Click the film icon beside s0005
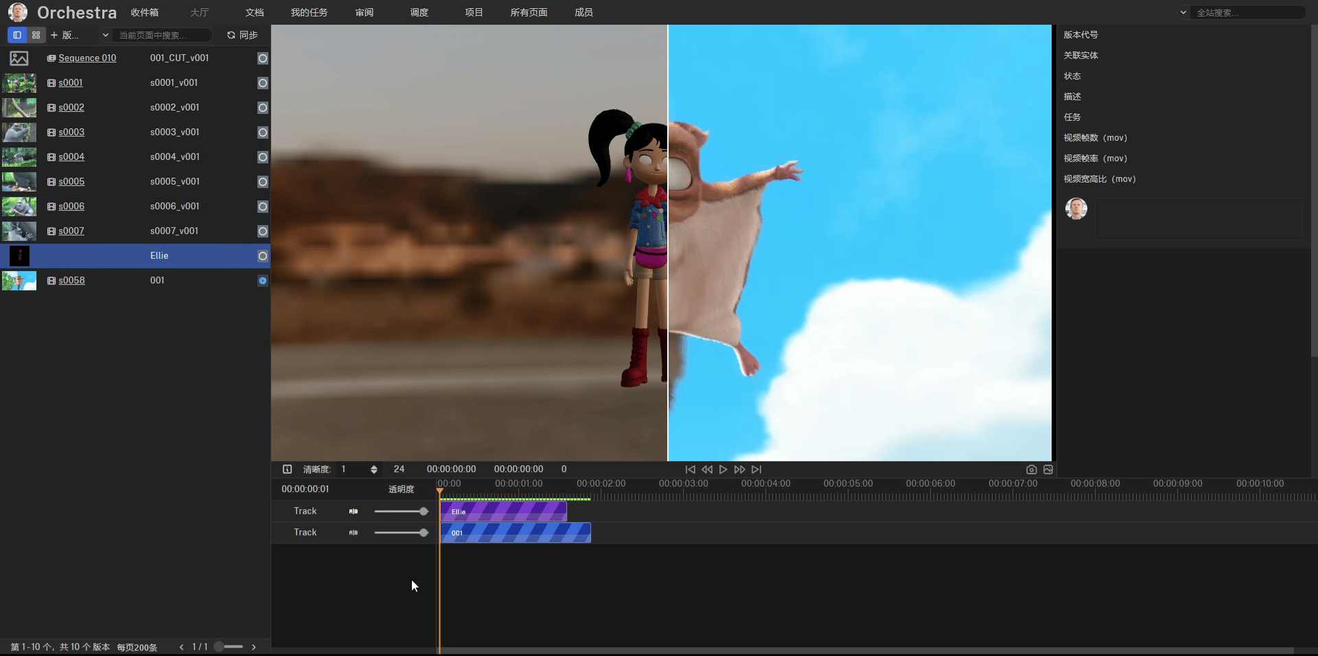The image size is (1318, 656). [x=51, y=182]
